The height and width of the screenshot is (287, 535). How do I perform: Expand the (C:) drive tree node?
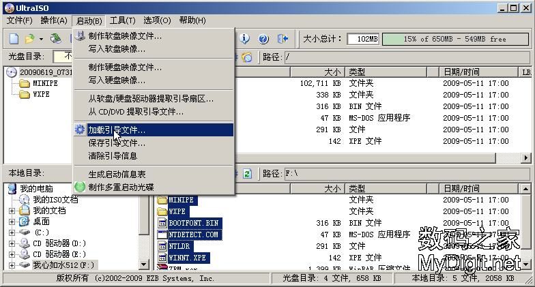12,233
